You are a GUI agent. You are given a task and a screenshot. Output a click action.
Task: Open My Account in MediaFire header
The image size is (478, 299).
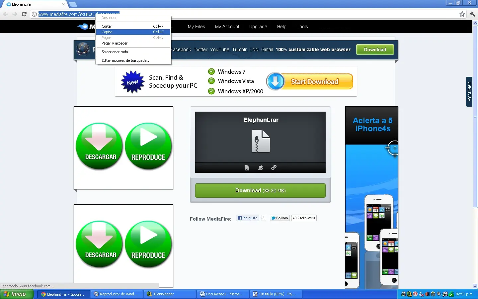[227, 27]
